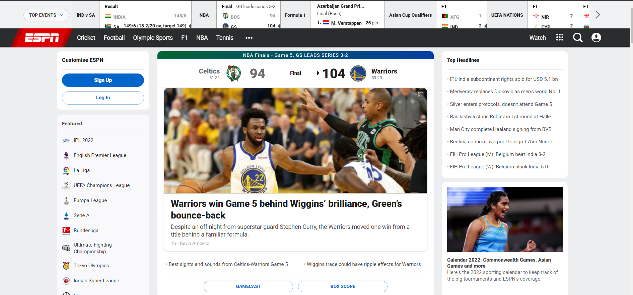This screenshot has width=633, height=295.
Task: Click the Celtics team name
Action: pos(209,71)
